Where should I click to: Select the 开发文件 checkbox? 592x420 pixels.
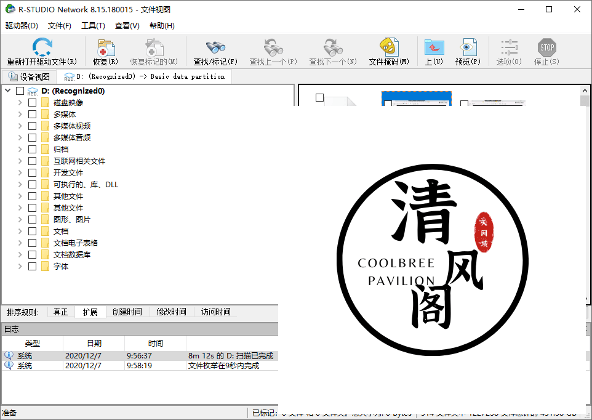click(33, 172)
